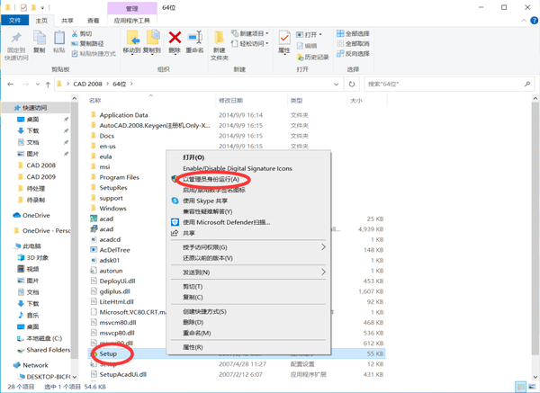
Task: Open the ribbon Open dropdown
Action: (309, 34)
